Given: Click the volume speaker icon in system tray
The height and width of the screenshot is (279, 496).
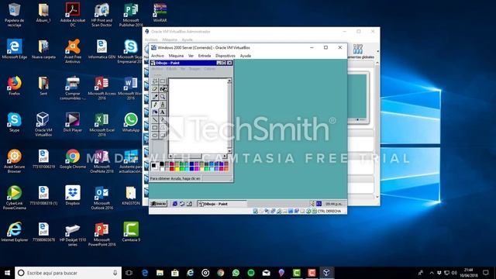Looking at the screenshot, I should (x=454, y=273).
